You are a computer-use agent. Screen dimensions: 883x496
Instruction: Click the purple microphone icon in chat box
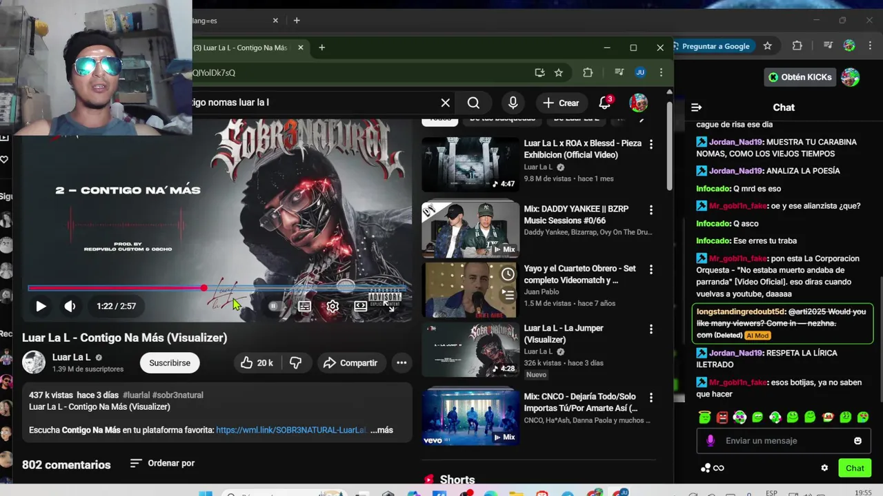(x=711, y=441)
